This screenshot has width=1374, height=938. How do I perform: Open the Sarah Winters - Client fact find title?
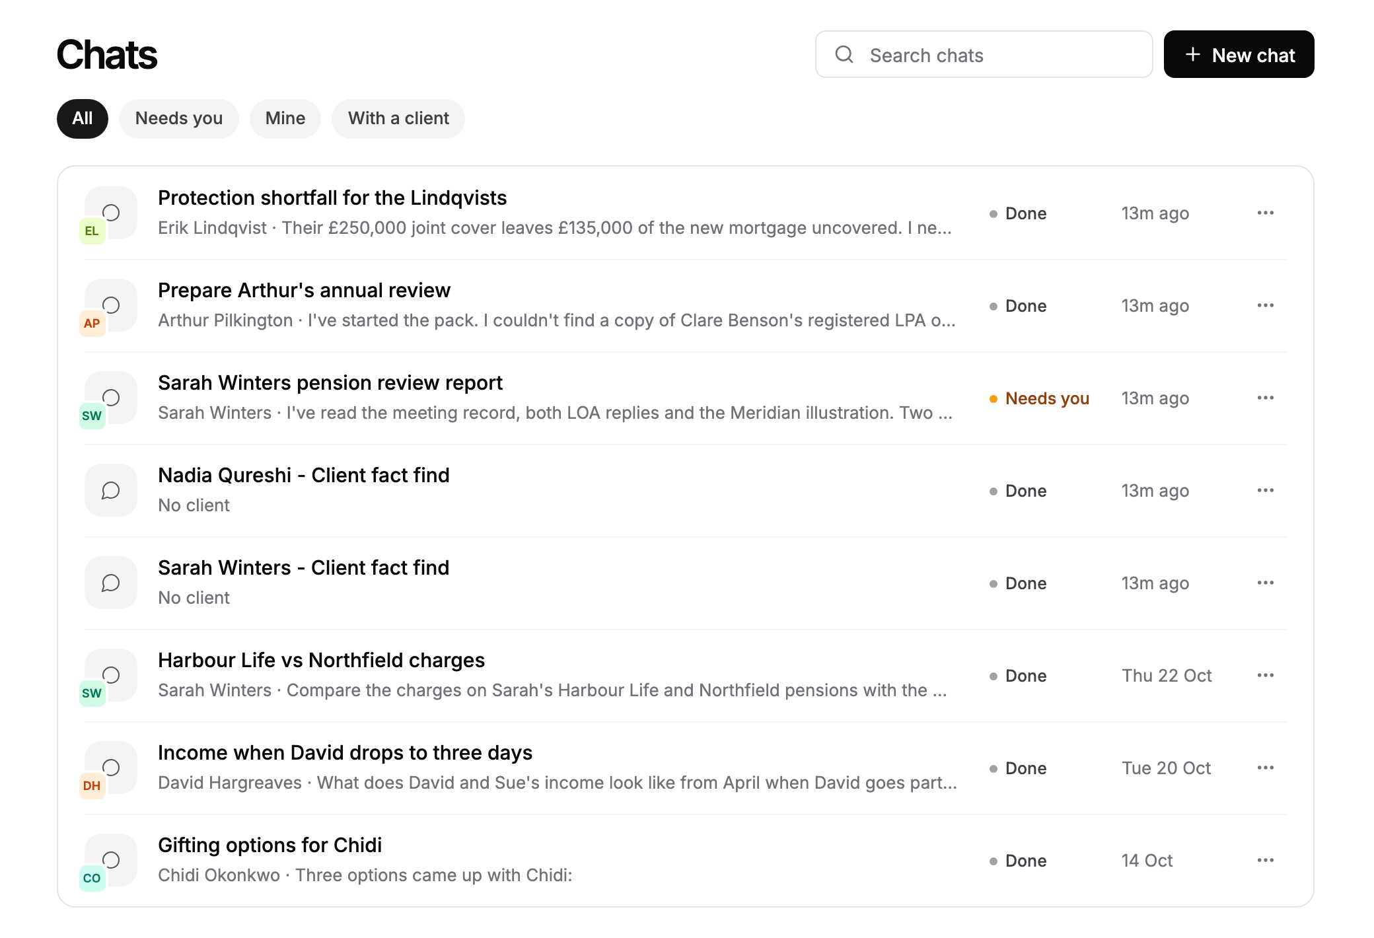pyautogui.click(x=304, y=568)
